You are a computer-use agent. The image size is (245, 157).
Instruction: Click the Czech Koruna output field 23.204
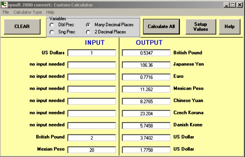click(146, 113)
